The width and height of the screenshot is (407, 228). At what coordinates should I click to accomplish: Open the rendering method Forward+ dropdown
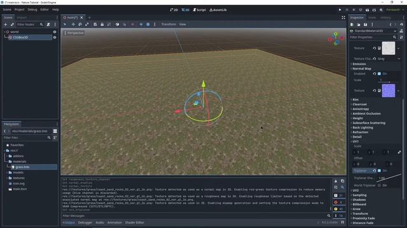tap(396, 10)
